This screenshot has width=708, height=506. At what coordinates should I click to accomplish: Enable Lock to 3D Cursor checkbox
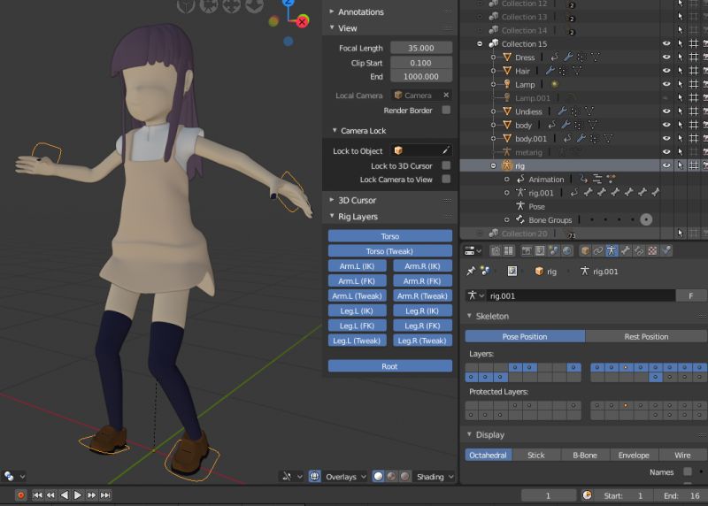coord(446,165)
